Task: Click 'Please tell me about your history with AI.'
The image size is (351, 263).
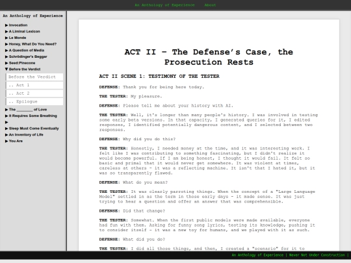Action: click(178, 106)
